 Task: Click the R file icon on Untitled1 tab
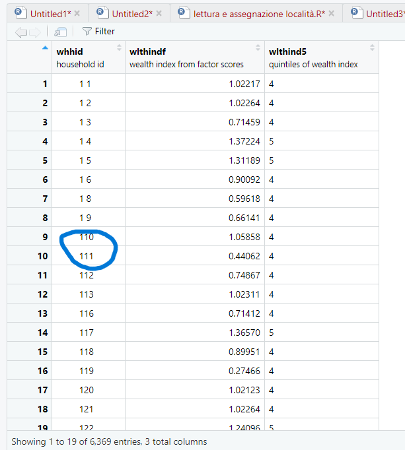(20, 13)
